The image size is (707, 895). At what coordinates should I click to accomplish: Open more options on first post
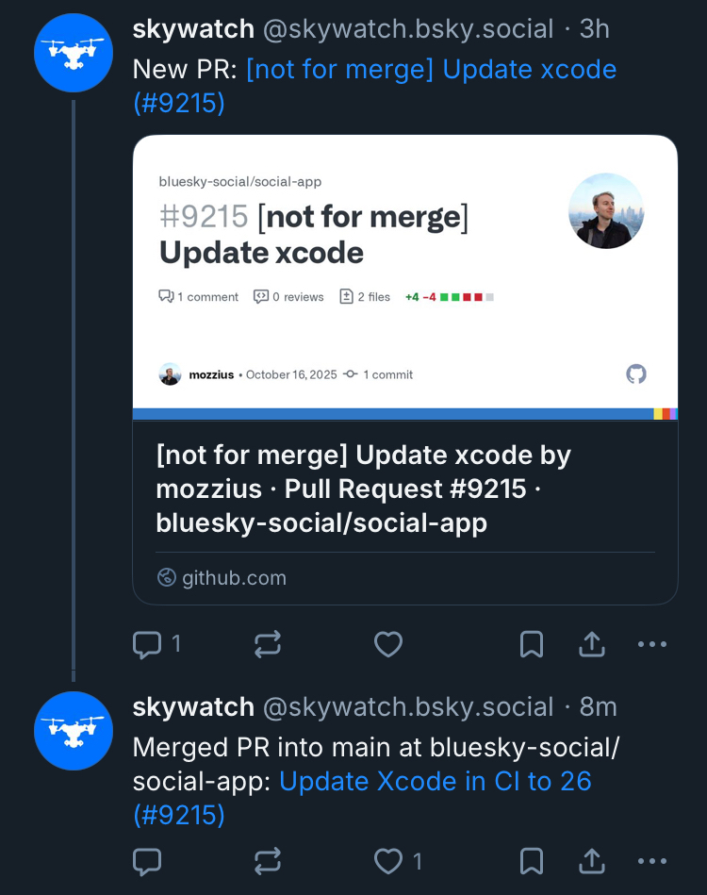(x=652, y=644)
